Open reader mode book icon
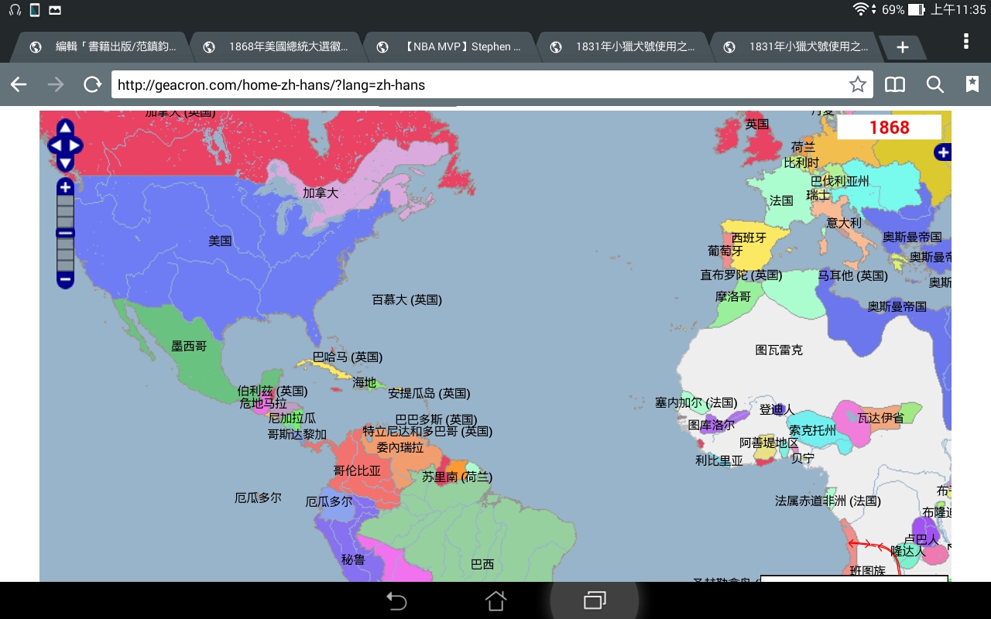Image resolution: width=991 pixels, height=619 pixels. click(895, 84)
